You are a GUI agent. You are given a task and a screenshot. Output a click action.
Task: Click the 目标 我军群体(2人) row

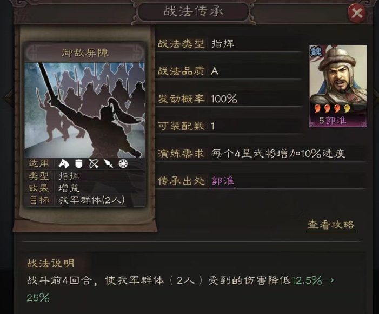(x=85, y=200)
